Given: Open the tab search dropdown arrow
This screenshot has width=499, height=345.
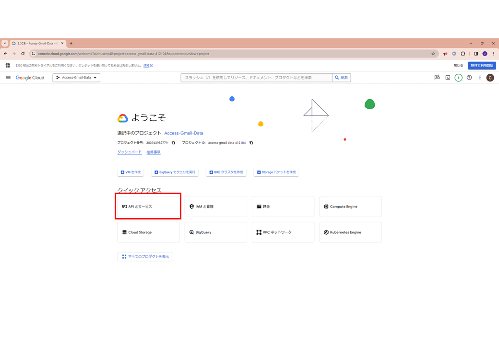Looking at the screenshot, I should tap(5, 43).
